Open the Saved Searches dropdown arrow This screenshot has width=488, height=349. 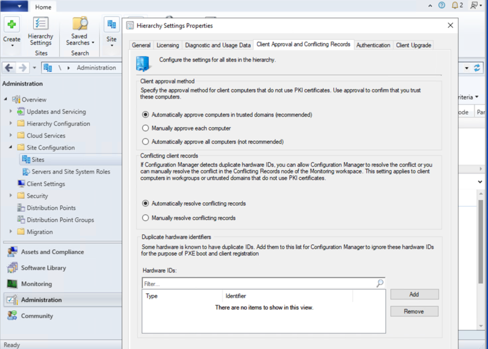click(x=93, y=43)
